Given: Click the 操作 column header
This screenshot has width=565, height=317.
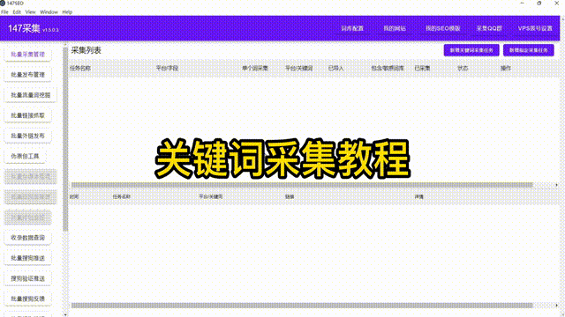Looking at the screenshot, I should point(506,68).
